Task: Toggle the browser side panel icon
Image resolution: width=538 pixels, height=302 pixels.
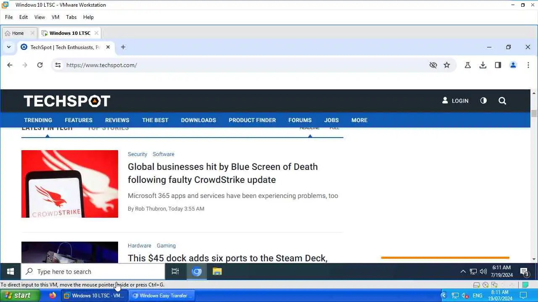Action: point(498,65)
